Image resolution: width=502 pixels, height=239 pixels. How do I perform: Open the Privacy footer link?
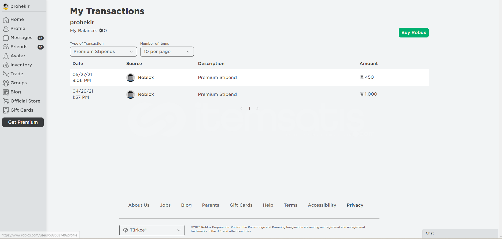point(355,205)
